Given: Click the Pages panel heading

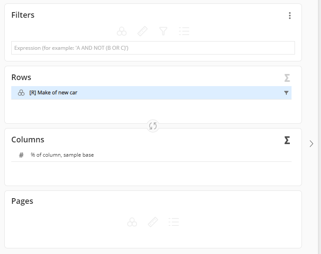Looking at the screenshot, I should (22, 201).
